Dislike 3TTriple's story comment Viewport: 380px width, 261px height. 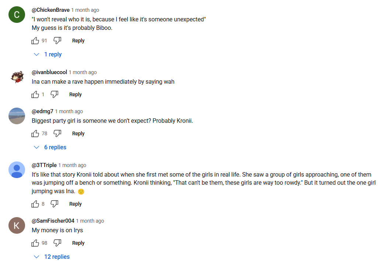tap(54, 204)
